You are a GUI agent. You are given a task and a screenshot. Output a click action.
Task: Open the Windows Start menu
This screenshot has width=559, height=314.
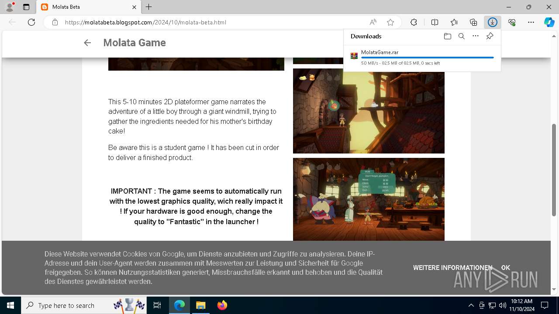click(x=10, y=305)
